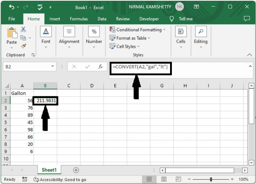The image size is (256, 184).
Task: Expand the Paste options arrow
Action: pyautogui.click(x=12, y=48)
